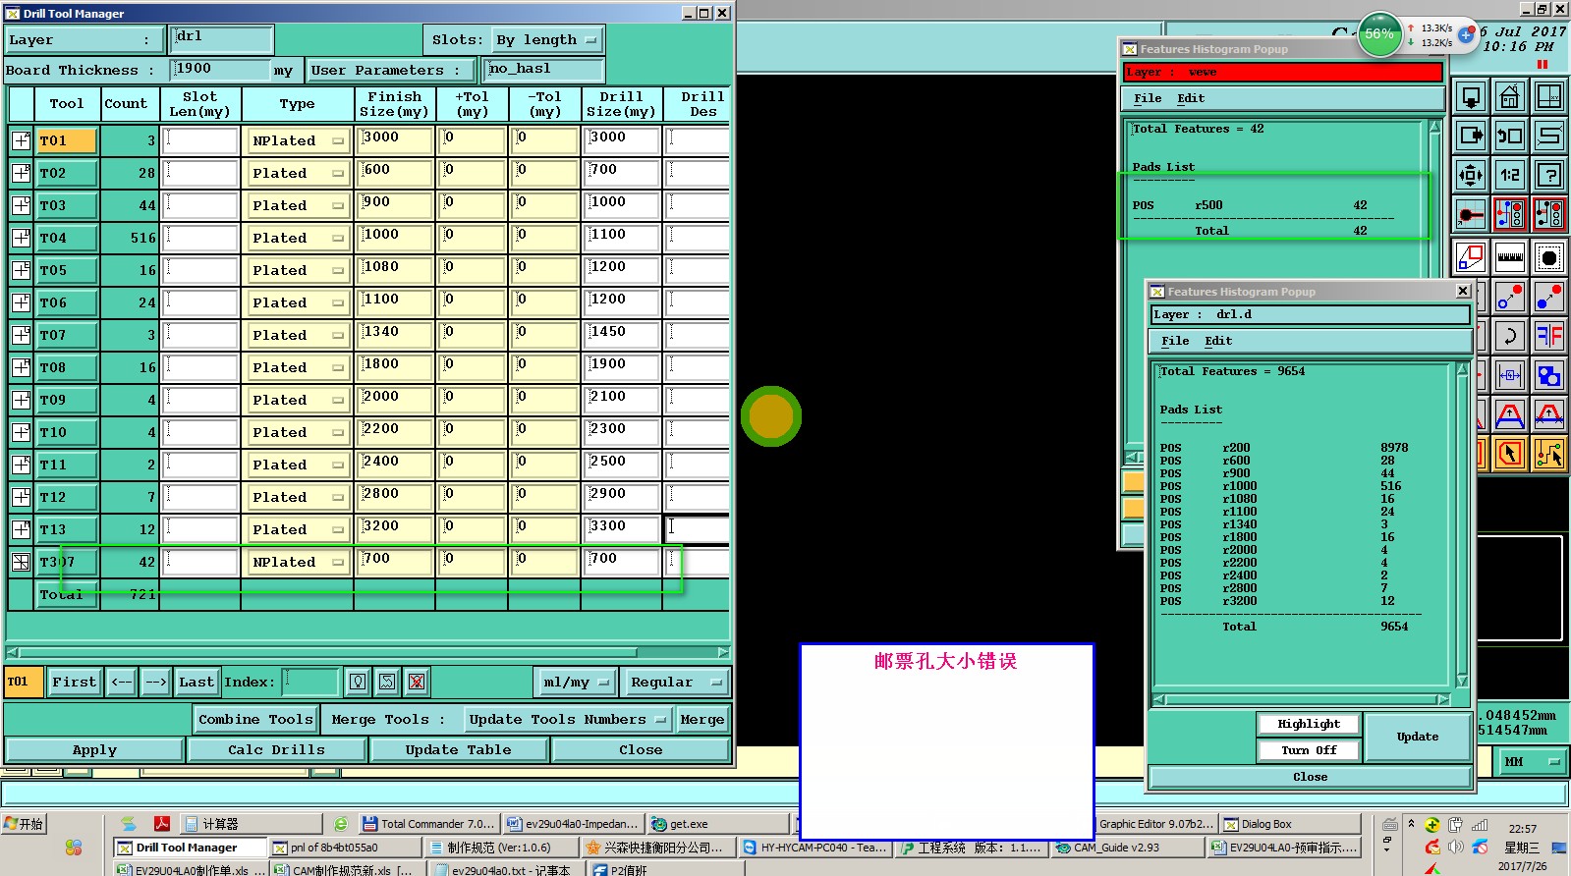Viewport: 1571px width, 876px height.
Task: Click the previous zoom undo icon
Action: pyautogui.click(x=1509, y=137)
